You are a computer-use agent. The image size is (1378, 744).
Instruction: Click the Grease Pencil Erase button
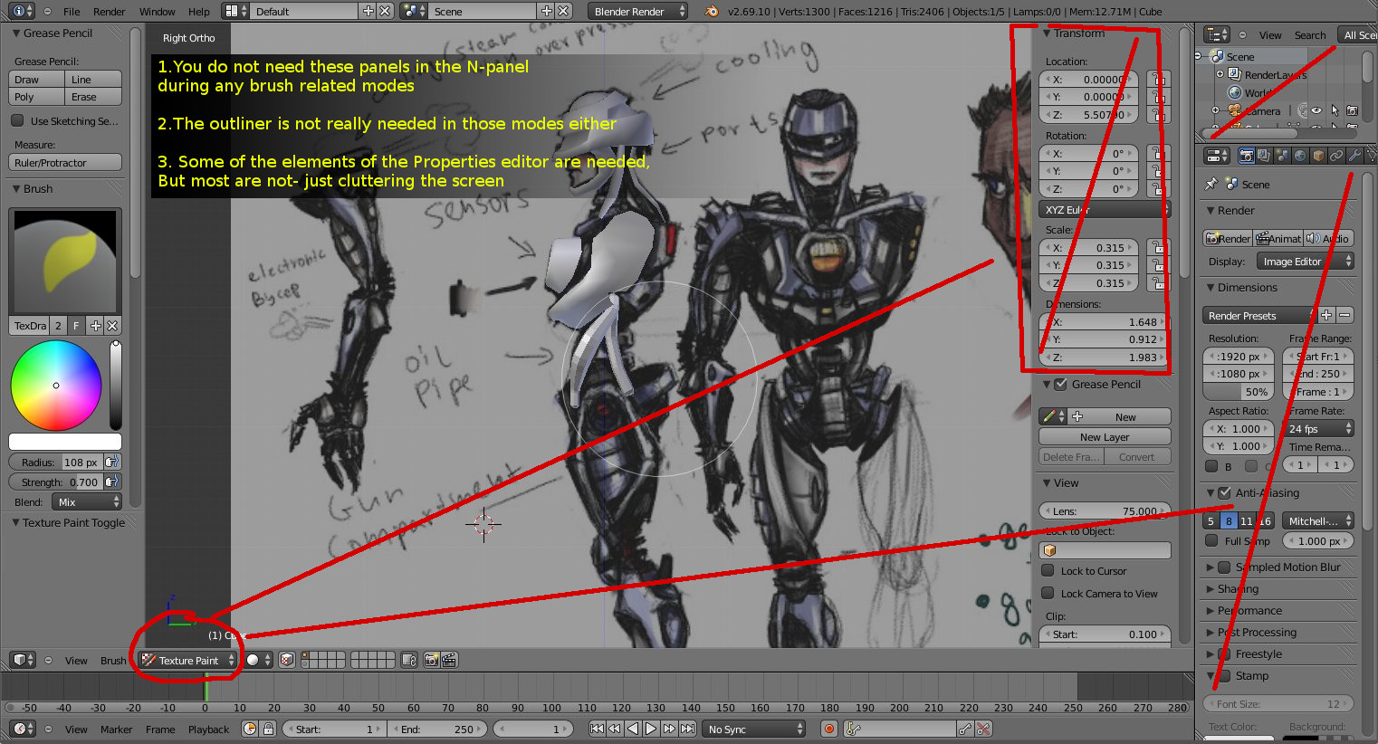click(93, 97)
